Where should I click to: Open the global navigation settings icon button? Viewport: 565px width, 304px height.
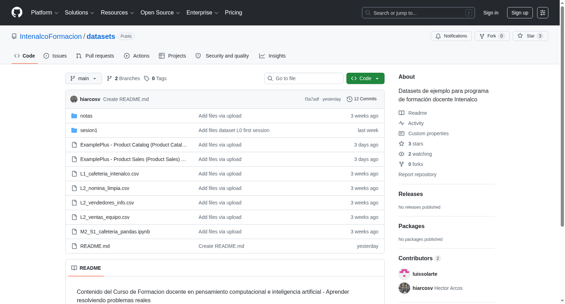(543, 13)
